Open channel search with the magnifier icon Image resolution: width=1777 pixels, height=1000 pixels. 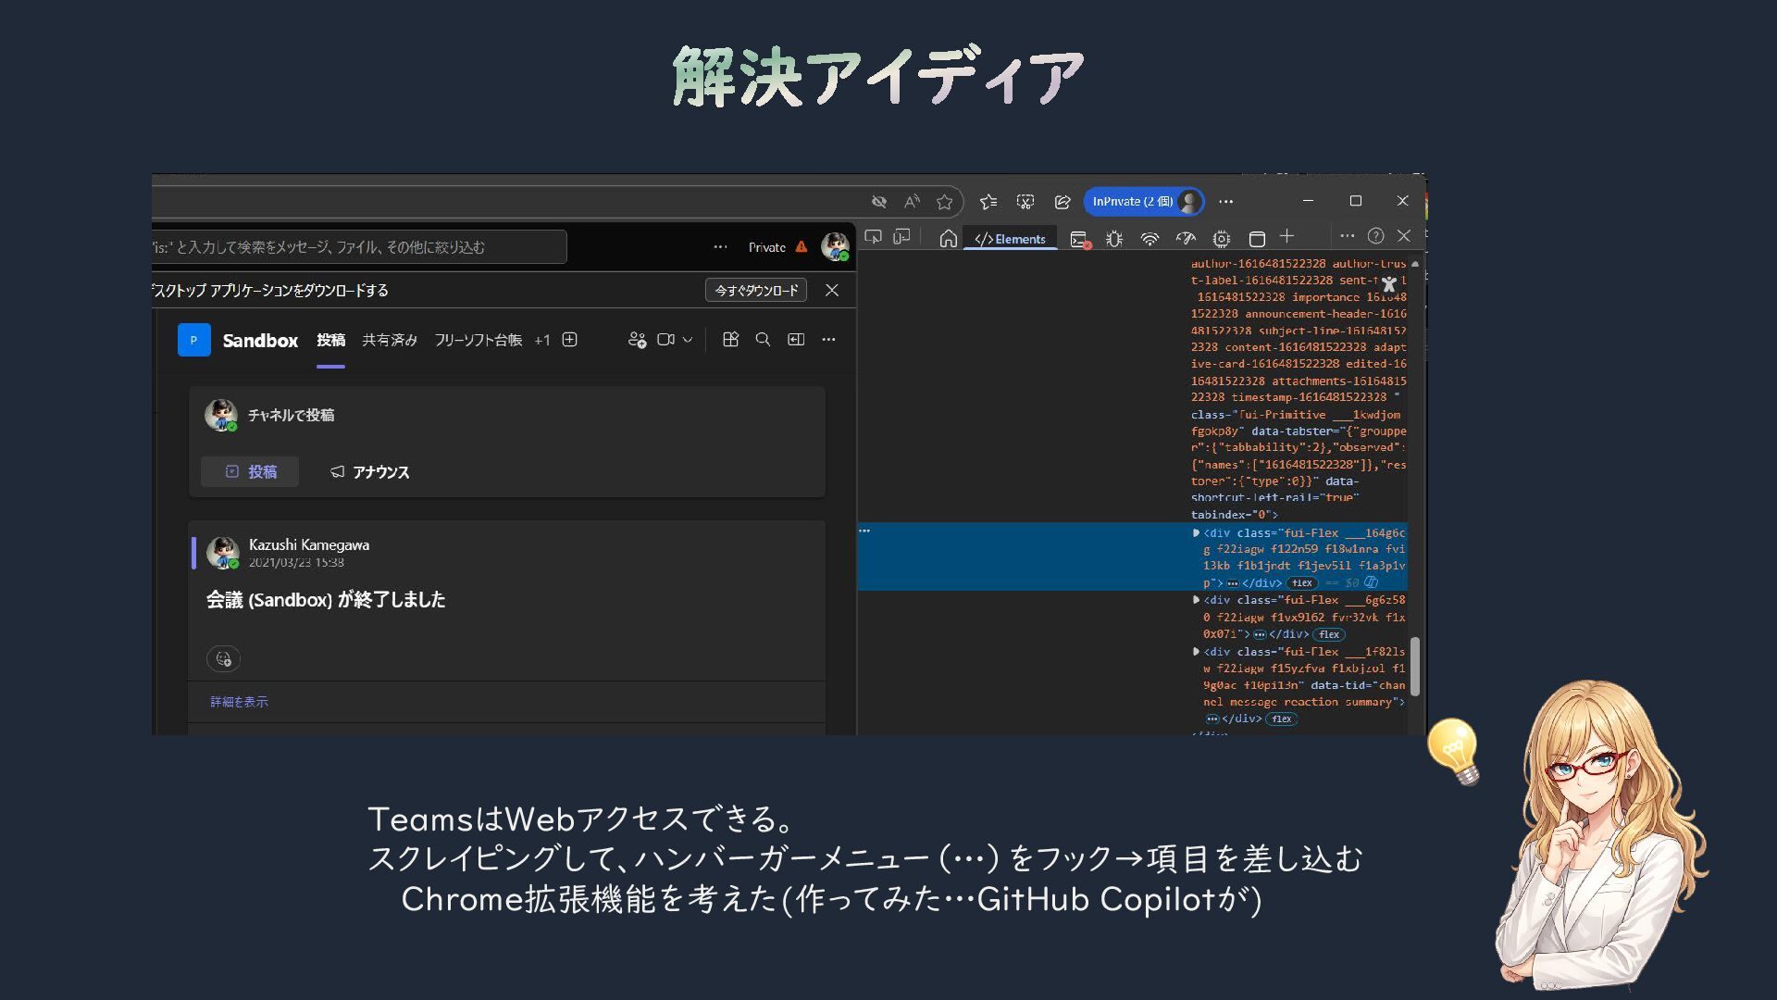[x=763, y=340]
